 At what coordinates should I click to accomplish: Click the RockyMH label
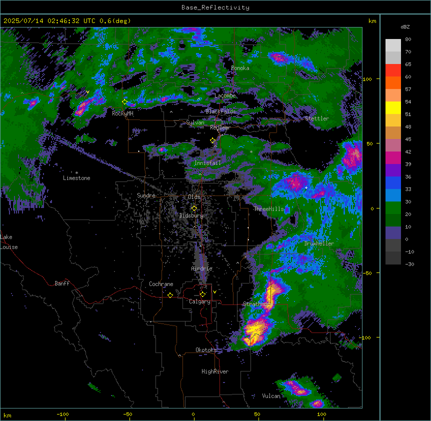122,113
